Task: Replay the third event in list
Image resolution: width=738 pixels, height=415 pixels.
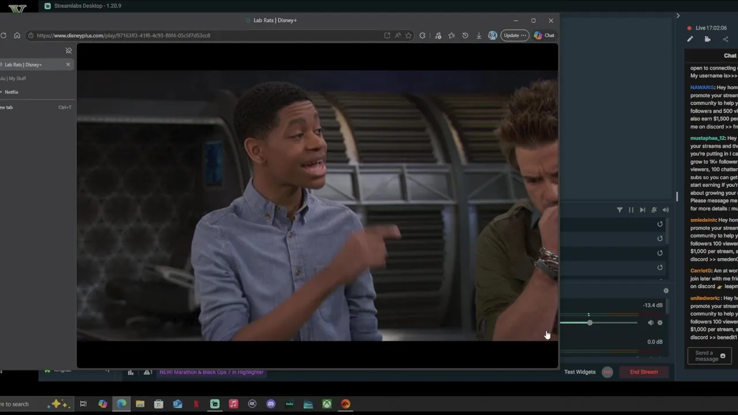Action: [x=660, y=253]
